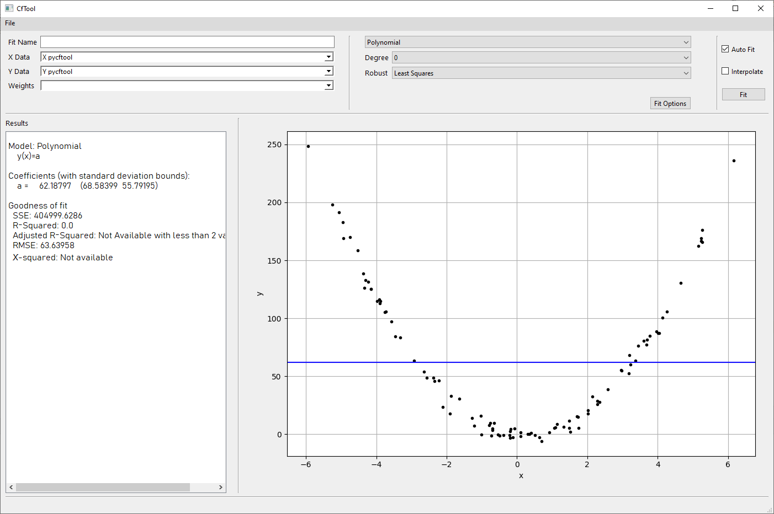Open Fit Options
Screen dimensions: 774x514
(x=670, y=104)
